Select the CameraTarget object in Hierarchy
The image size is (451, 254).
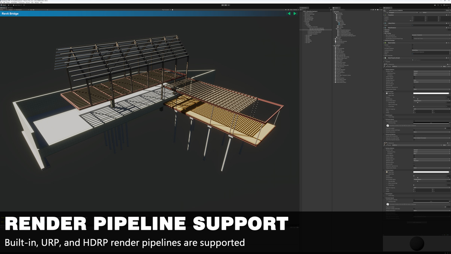(310, 18)
